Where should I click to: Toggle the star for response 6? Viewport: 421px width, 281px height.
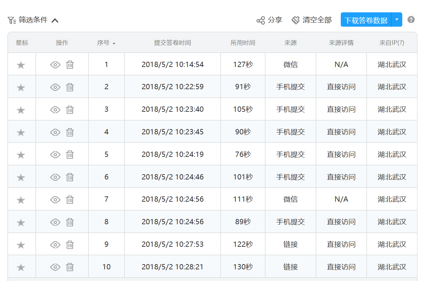(x=21, y=177)
